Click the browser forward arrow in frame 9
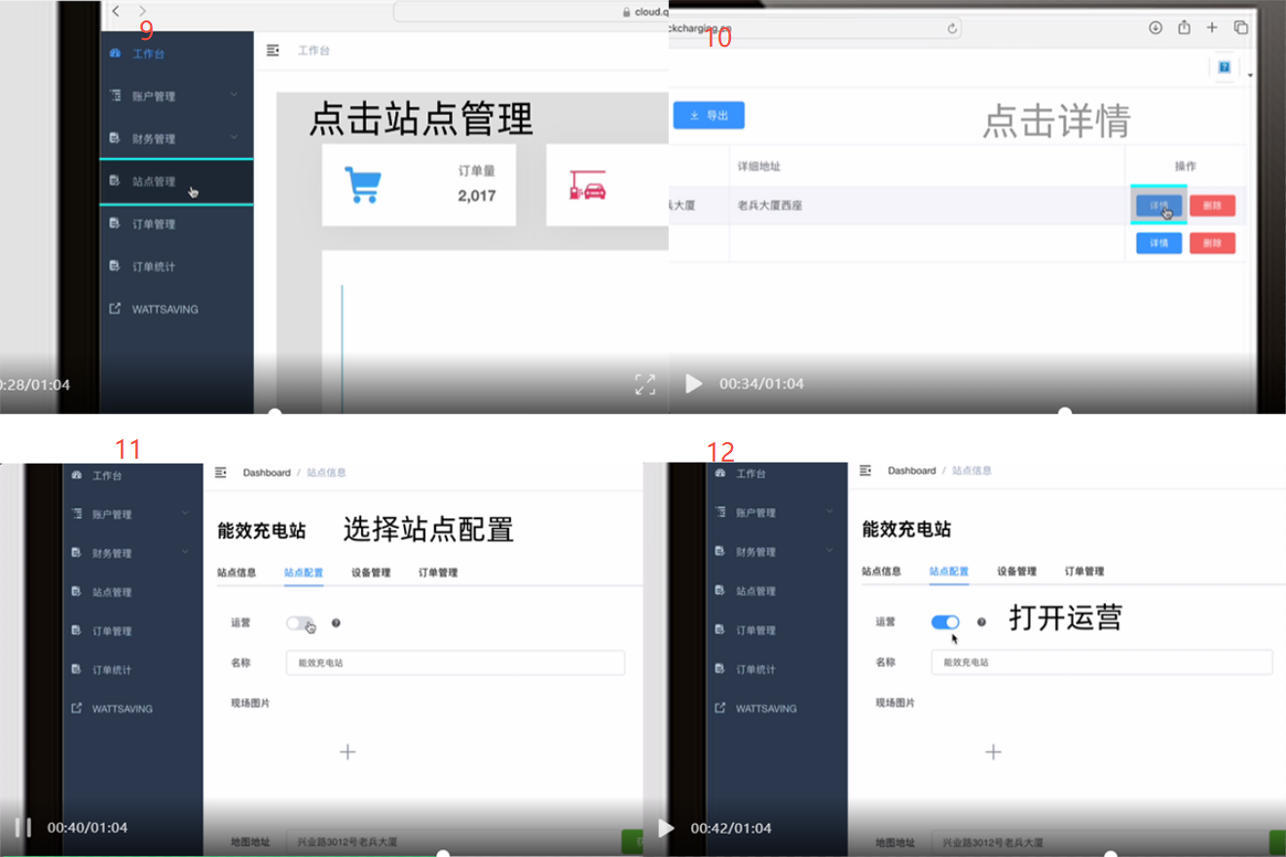Screen dimensions: 1286x857 coord(143,11)
